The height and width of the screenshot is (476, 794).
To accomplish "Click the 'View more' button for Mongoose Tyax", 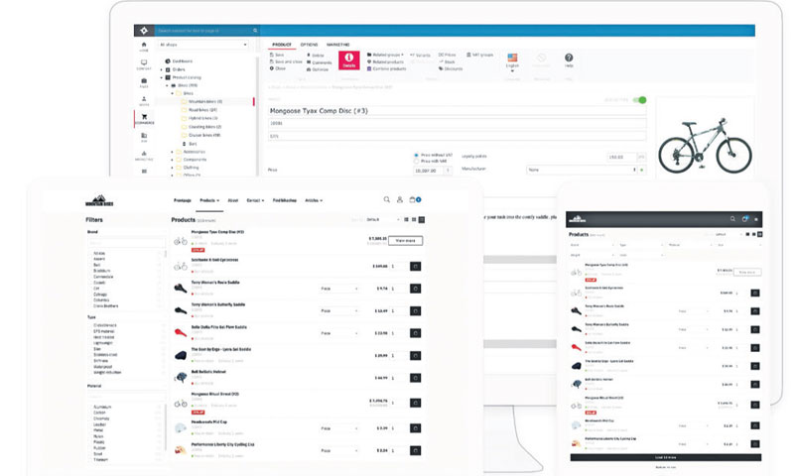I will tap(407, 240).
